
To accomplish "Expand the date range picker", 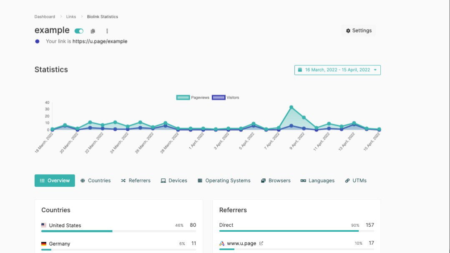I will (x=337, y=70).
